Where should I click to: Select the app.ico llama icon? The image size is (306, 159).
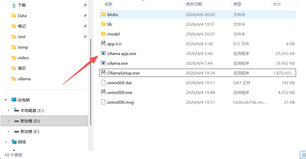(103, 43)
